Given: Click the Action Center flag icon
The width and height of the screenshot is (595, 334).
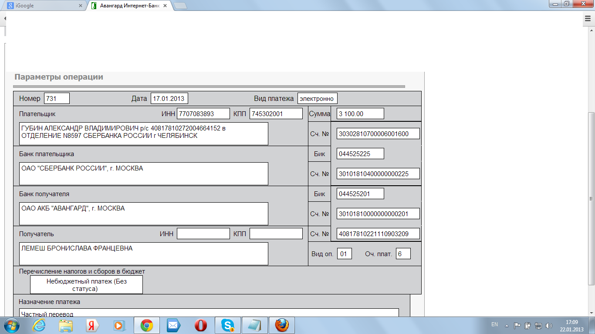Looking at the screenshot, I should pos(517,325).
